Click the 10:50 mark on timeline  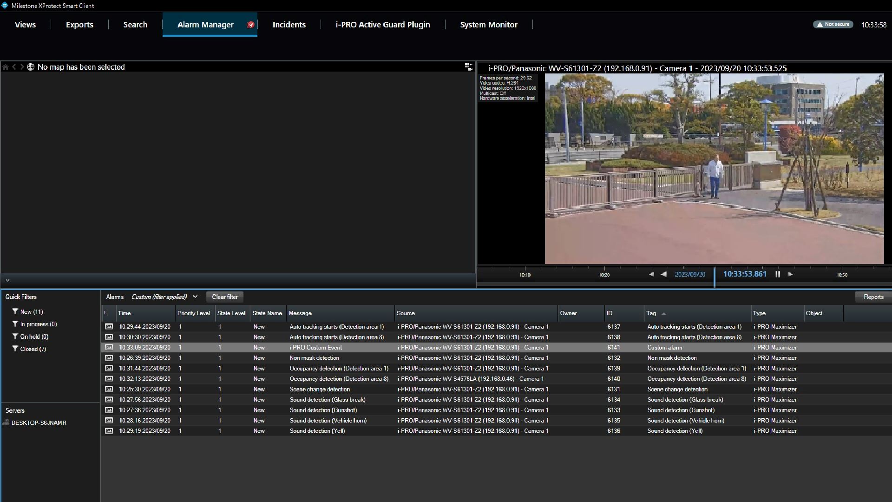(842, 275)
